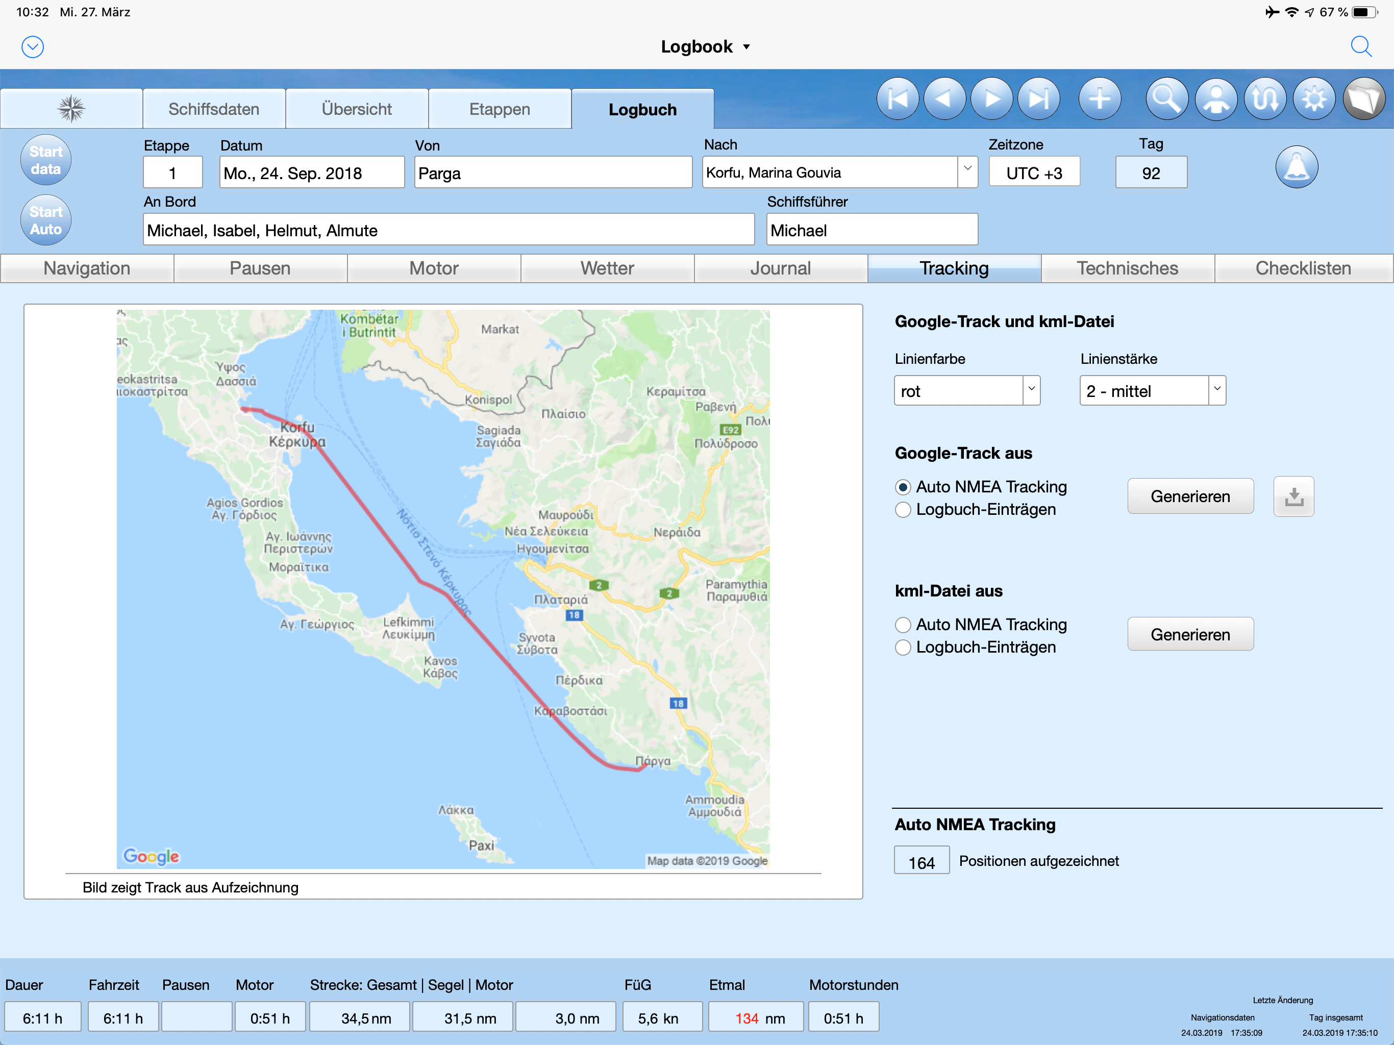
Task: Click the Schiffsführer field
Action: pyautogui.click(x=872, y=230)
